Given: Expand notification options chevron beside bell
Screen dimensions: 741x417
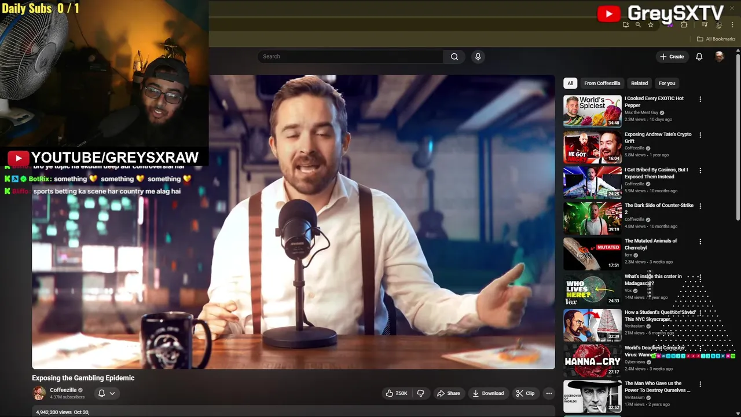Looking at the screenshot, I should [x=112, y=393].
